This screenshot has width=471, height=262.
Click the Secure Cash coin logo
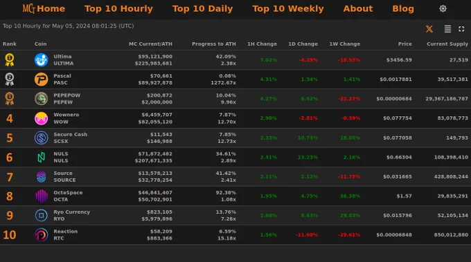tap(41, 138)
